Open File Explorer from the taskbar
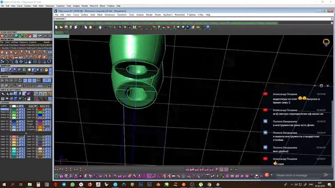This screenshot has height=188, width=335. click(x=30, y=184)
